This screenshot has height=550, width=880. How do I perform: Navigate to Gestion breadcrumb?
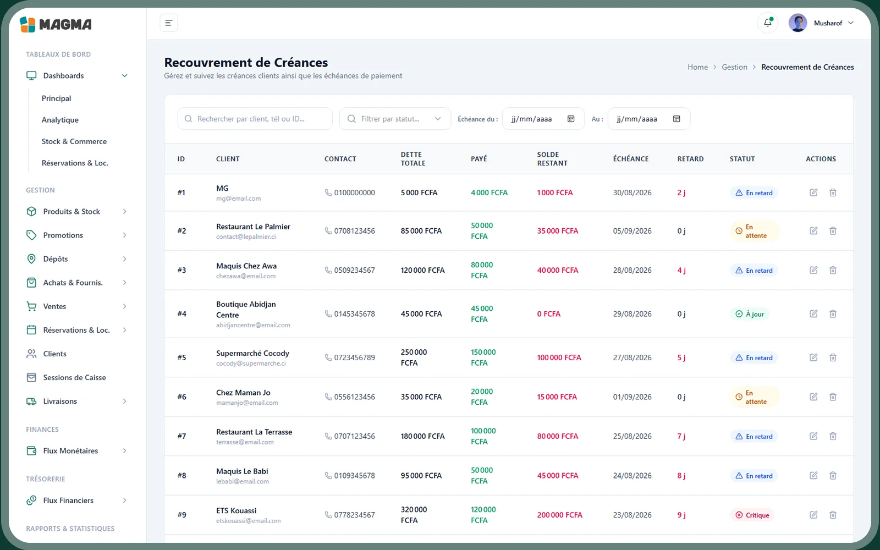734,67
